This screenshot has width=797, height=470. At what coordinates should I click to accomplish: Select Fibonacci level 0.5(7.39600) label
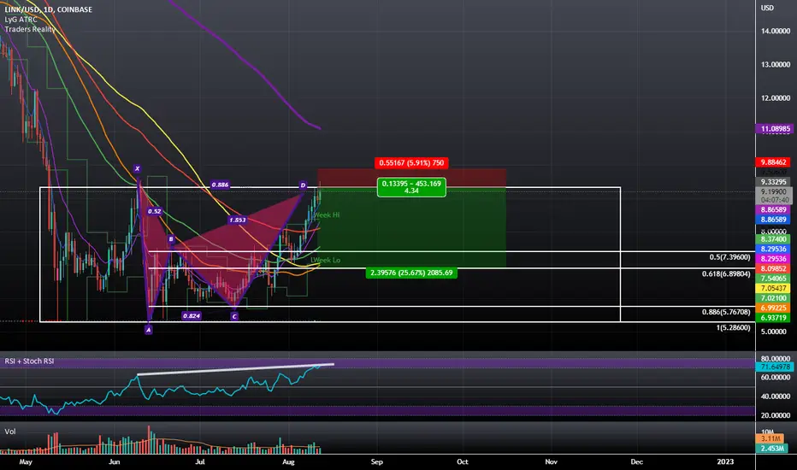tap(730, 257)
